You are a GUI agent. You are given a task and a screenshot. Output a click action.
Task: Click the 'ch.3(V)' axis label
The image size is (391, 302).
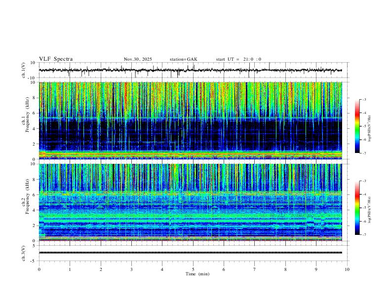pos(24,253)
